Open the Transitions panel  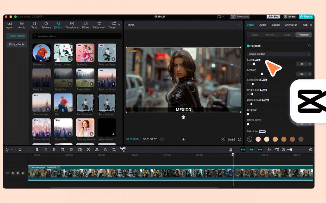tap(72, 25)
